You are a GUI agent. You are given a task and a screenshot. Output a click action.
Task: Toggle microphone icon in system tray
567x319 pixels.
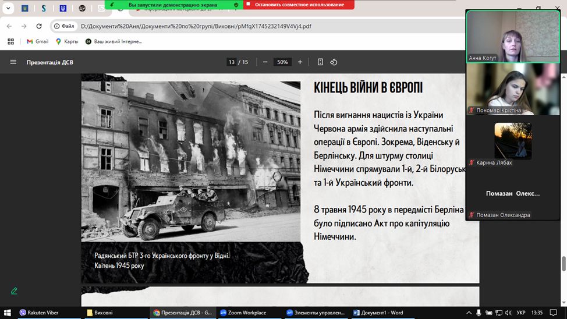[x=479, y=313]
